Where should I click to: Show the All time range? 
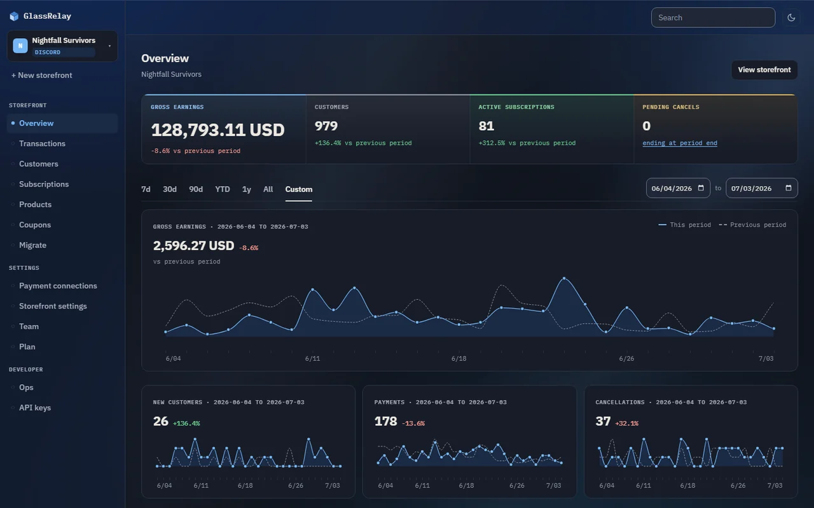(268, 189)
